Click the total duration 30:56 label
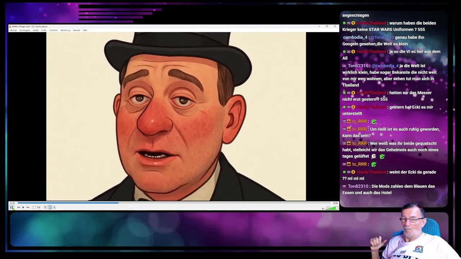The width and height of the screenshot is (461, 259). coord(336,203)
